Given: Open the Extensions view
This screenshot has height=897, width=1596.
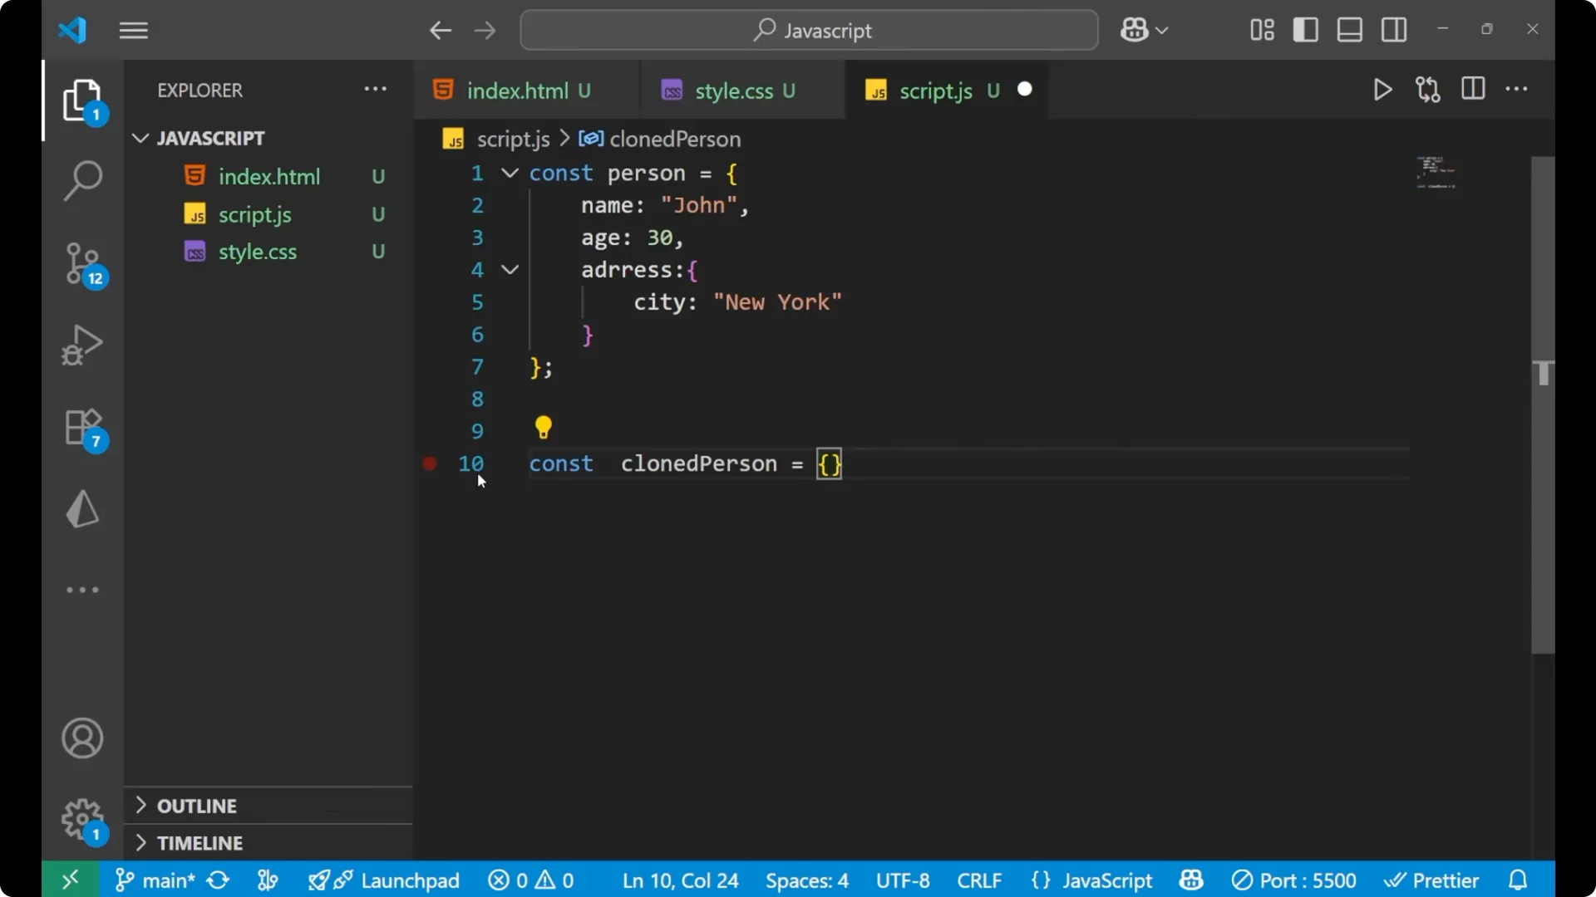Looking at the screenshot, I should 82,427.
